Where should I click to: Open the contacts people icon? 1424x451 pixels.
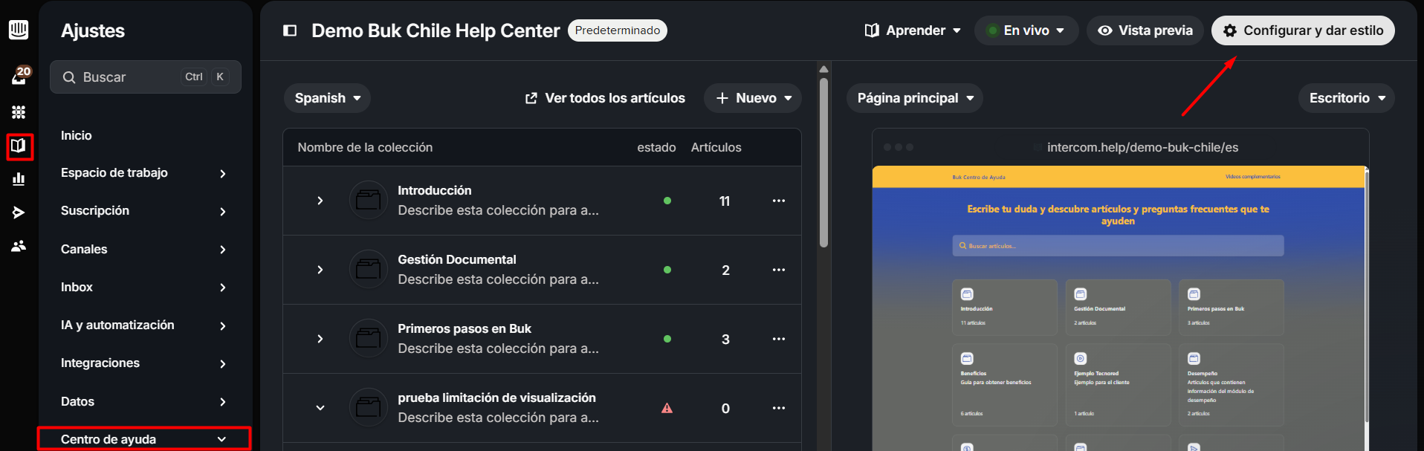point(19,246)
